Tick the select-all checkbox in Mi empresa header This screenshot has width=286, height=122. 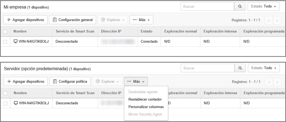coord(5,31)
